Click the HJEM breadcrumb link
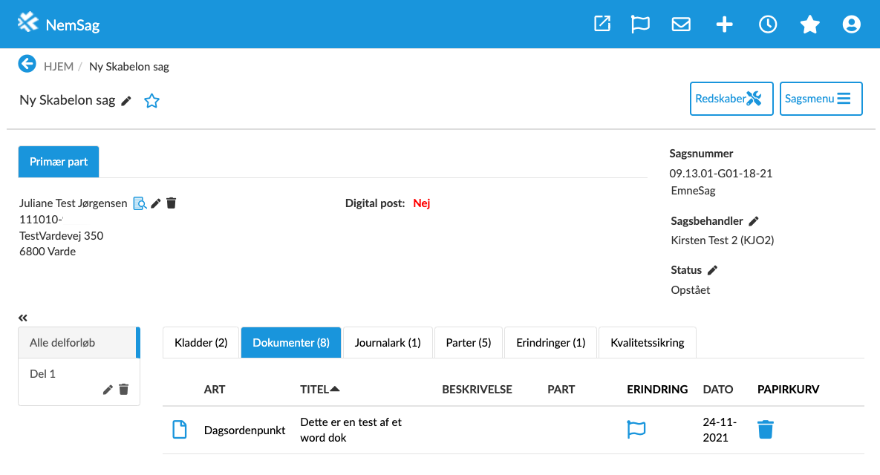 [x=59, y=67]
